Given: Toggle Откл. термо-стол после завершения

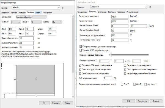Looking at the screenshot, I should click(125, 69).
